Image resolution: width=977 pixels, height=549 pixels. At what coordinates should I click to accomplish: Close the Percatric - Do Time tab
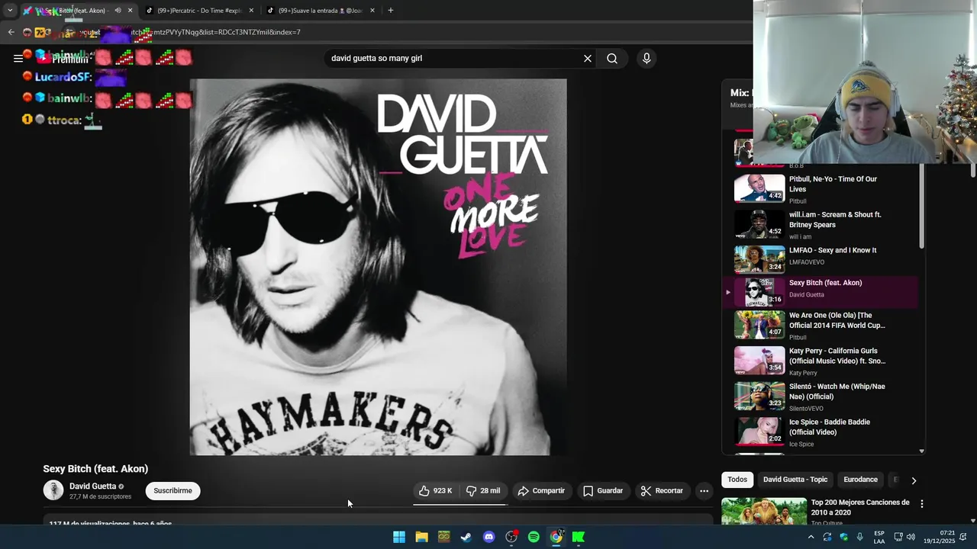(x=251, y=11)
